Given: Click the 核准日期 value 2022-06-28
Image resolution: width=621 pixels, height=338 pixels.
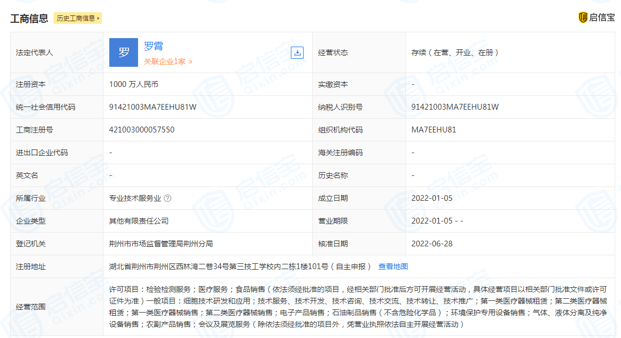Looking at the screenshot, I should (x=432, y=244).
